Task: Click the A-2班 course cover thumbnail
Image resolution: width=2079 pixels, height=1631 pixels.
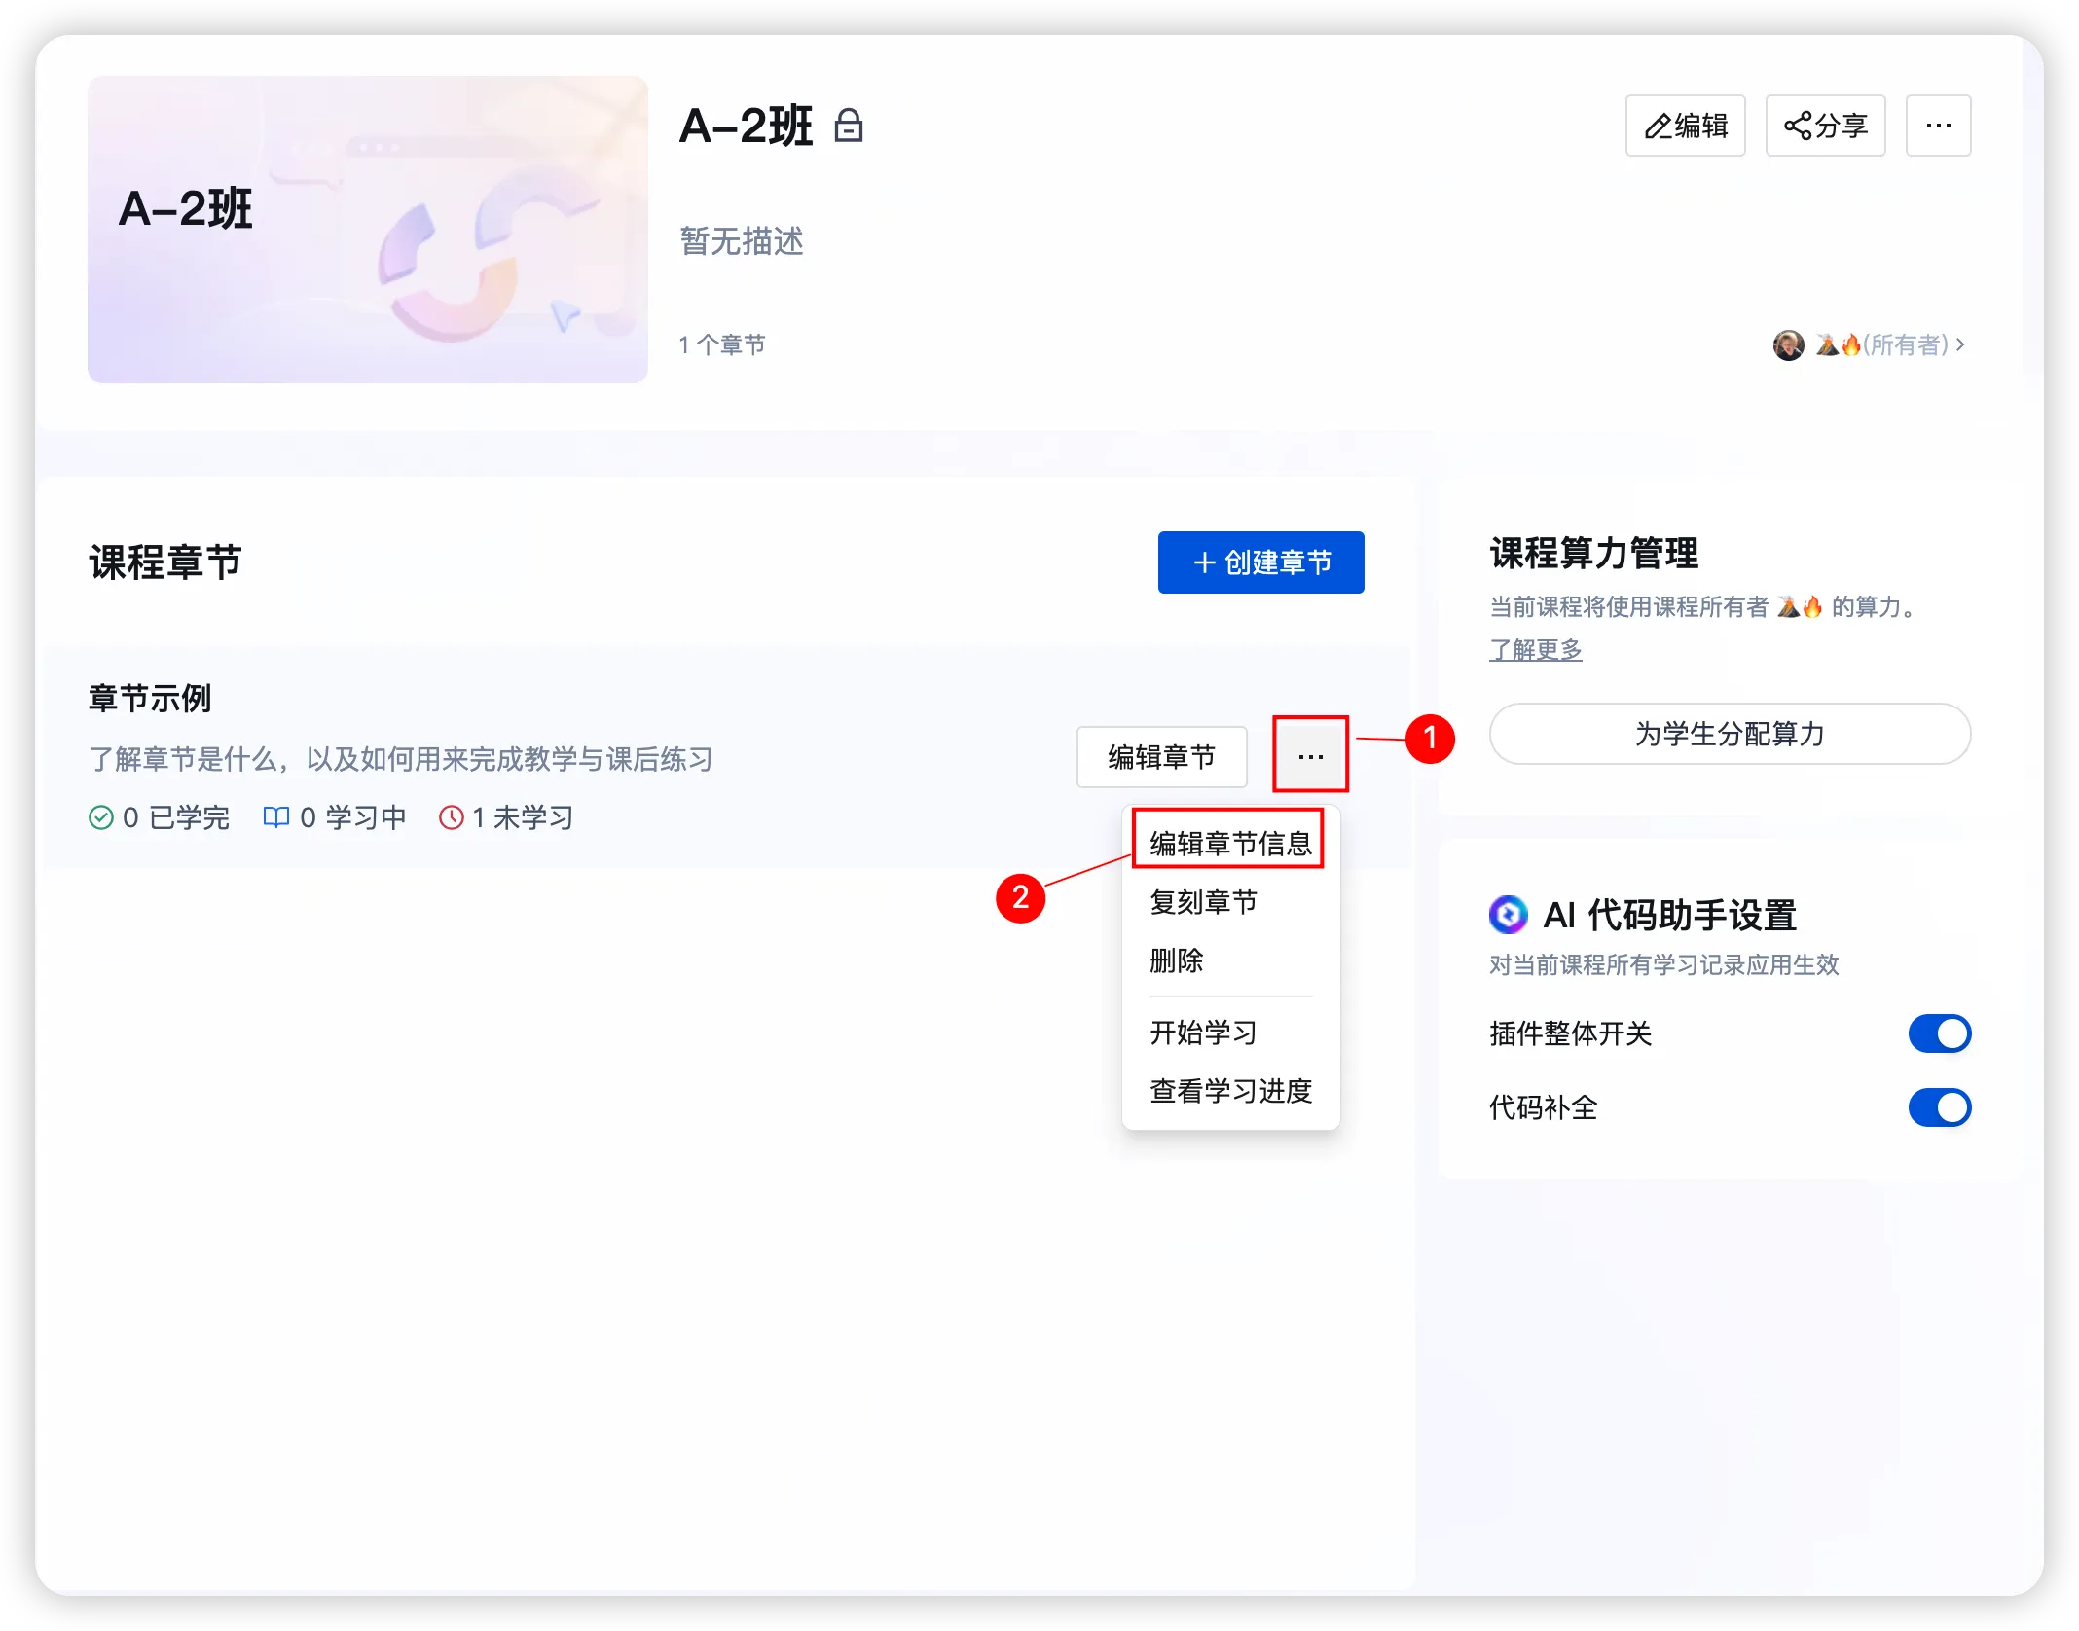Action: (x=368, y=230)
